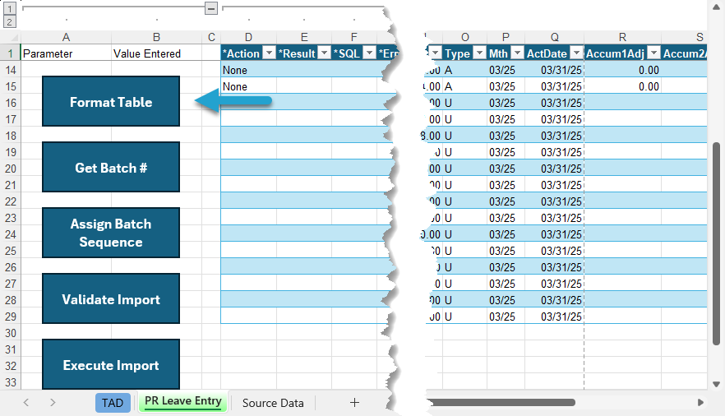Select row 14 header

click(x=10, y=70)
